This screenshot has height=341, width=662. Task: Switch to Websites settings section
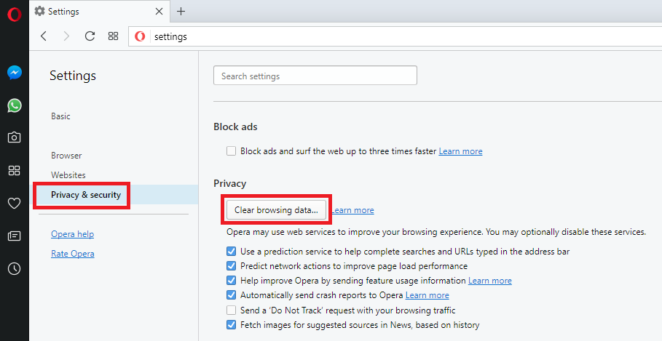click(x=68, y=175)
